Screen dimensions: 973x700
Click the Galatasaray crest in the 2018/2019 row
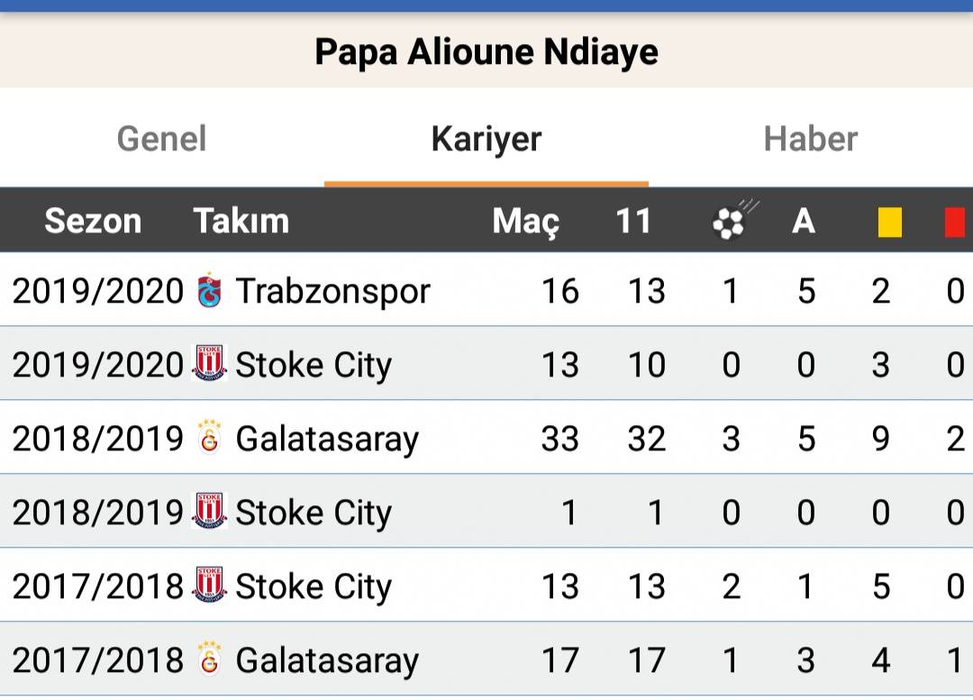pyautogui.click(x=210, y=437)
